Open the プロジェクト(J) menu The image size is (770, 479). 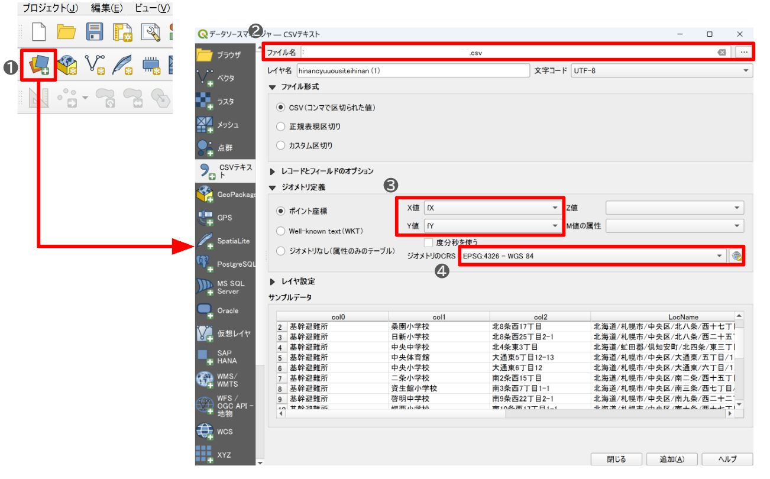pyautogui.click(x=50, y=8)
